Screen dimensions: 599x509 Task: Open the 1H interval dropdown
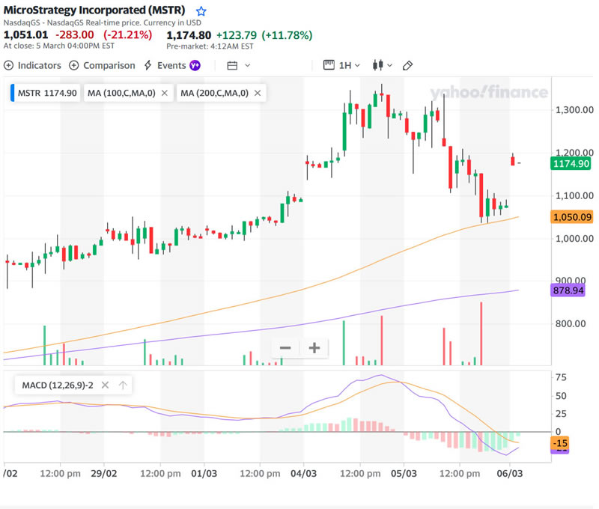click(x=350, y=65)
